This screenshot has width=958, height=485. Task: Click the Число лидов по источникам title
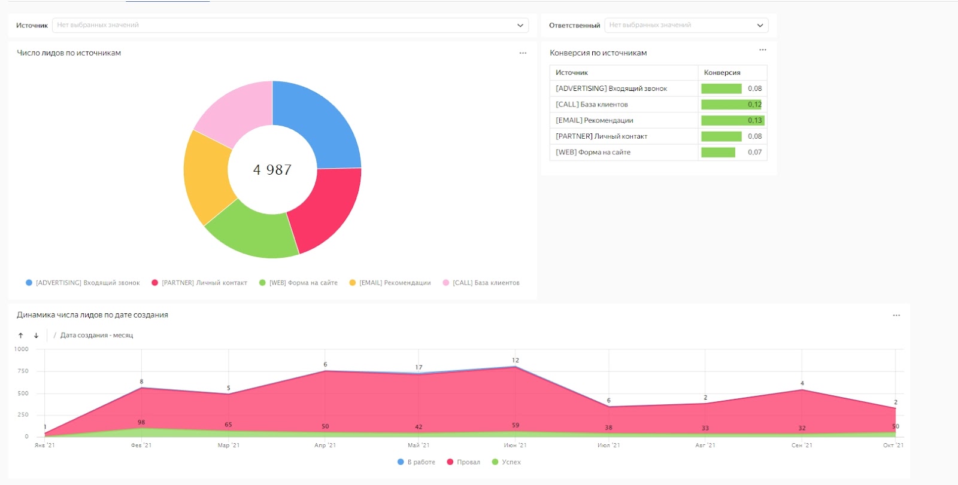69,53
